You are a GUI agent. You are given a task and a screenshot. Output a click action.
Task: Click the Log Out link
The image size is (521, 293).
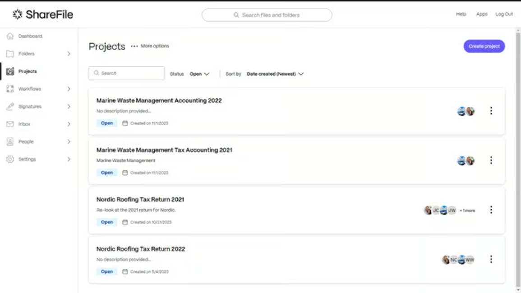coord(504,14)
